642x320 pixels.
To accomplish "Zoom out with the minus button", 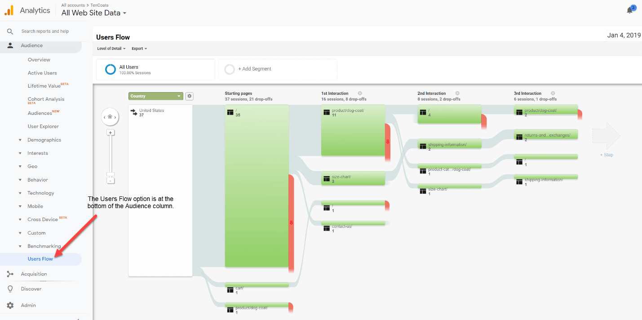I will pos(111,181).
